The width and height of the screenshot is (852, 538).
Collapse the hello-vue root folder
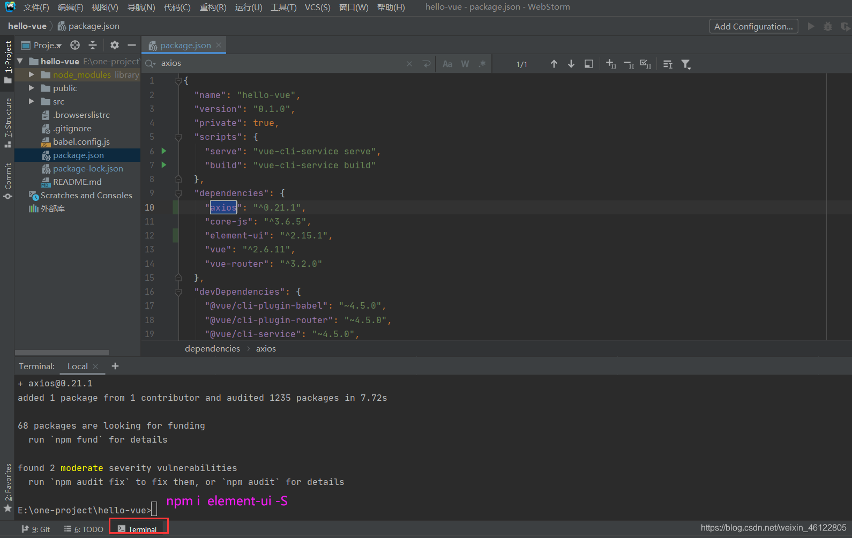tap(20, 61)
